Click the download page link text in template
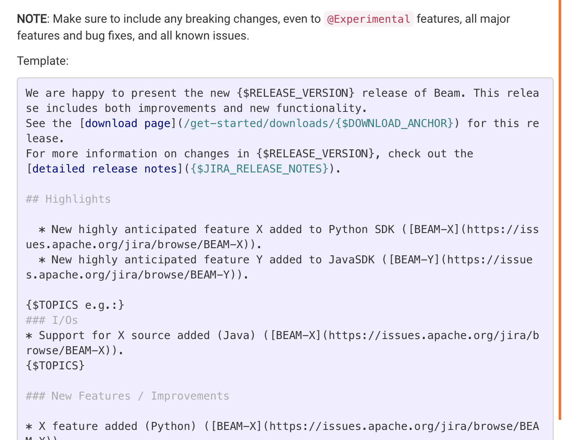The width and height of the screenshot is (562, 440). coord(128,123)
